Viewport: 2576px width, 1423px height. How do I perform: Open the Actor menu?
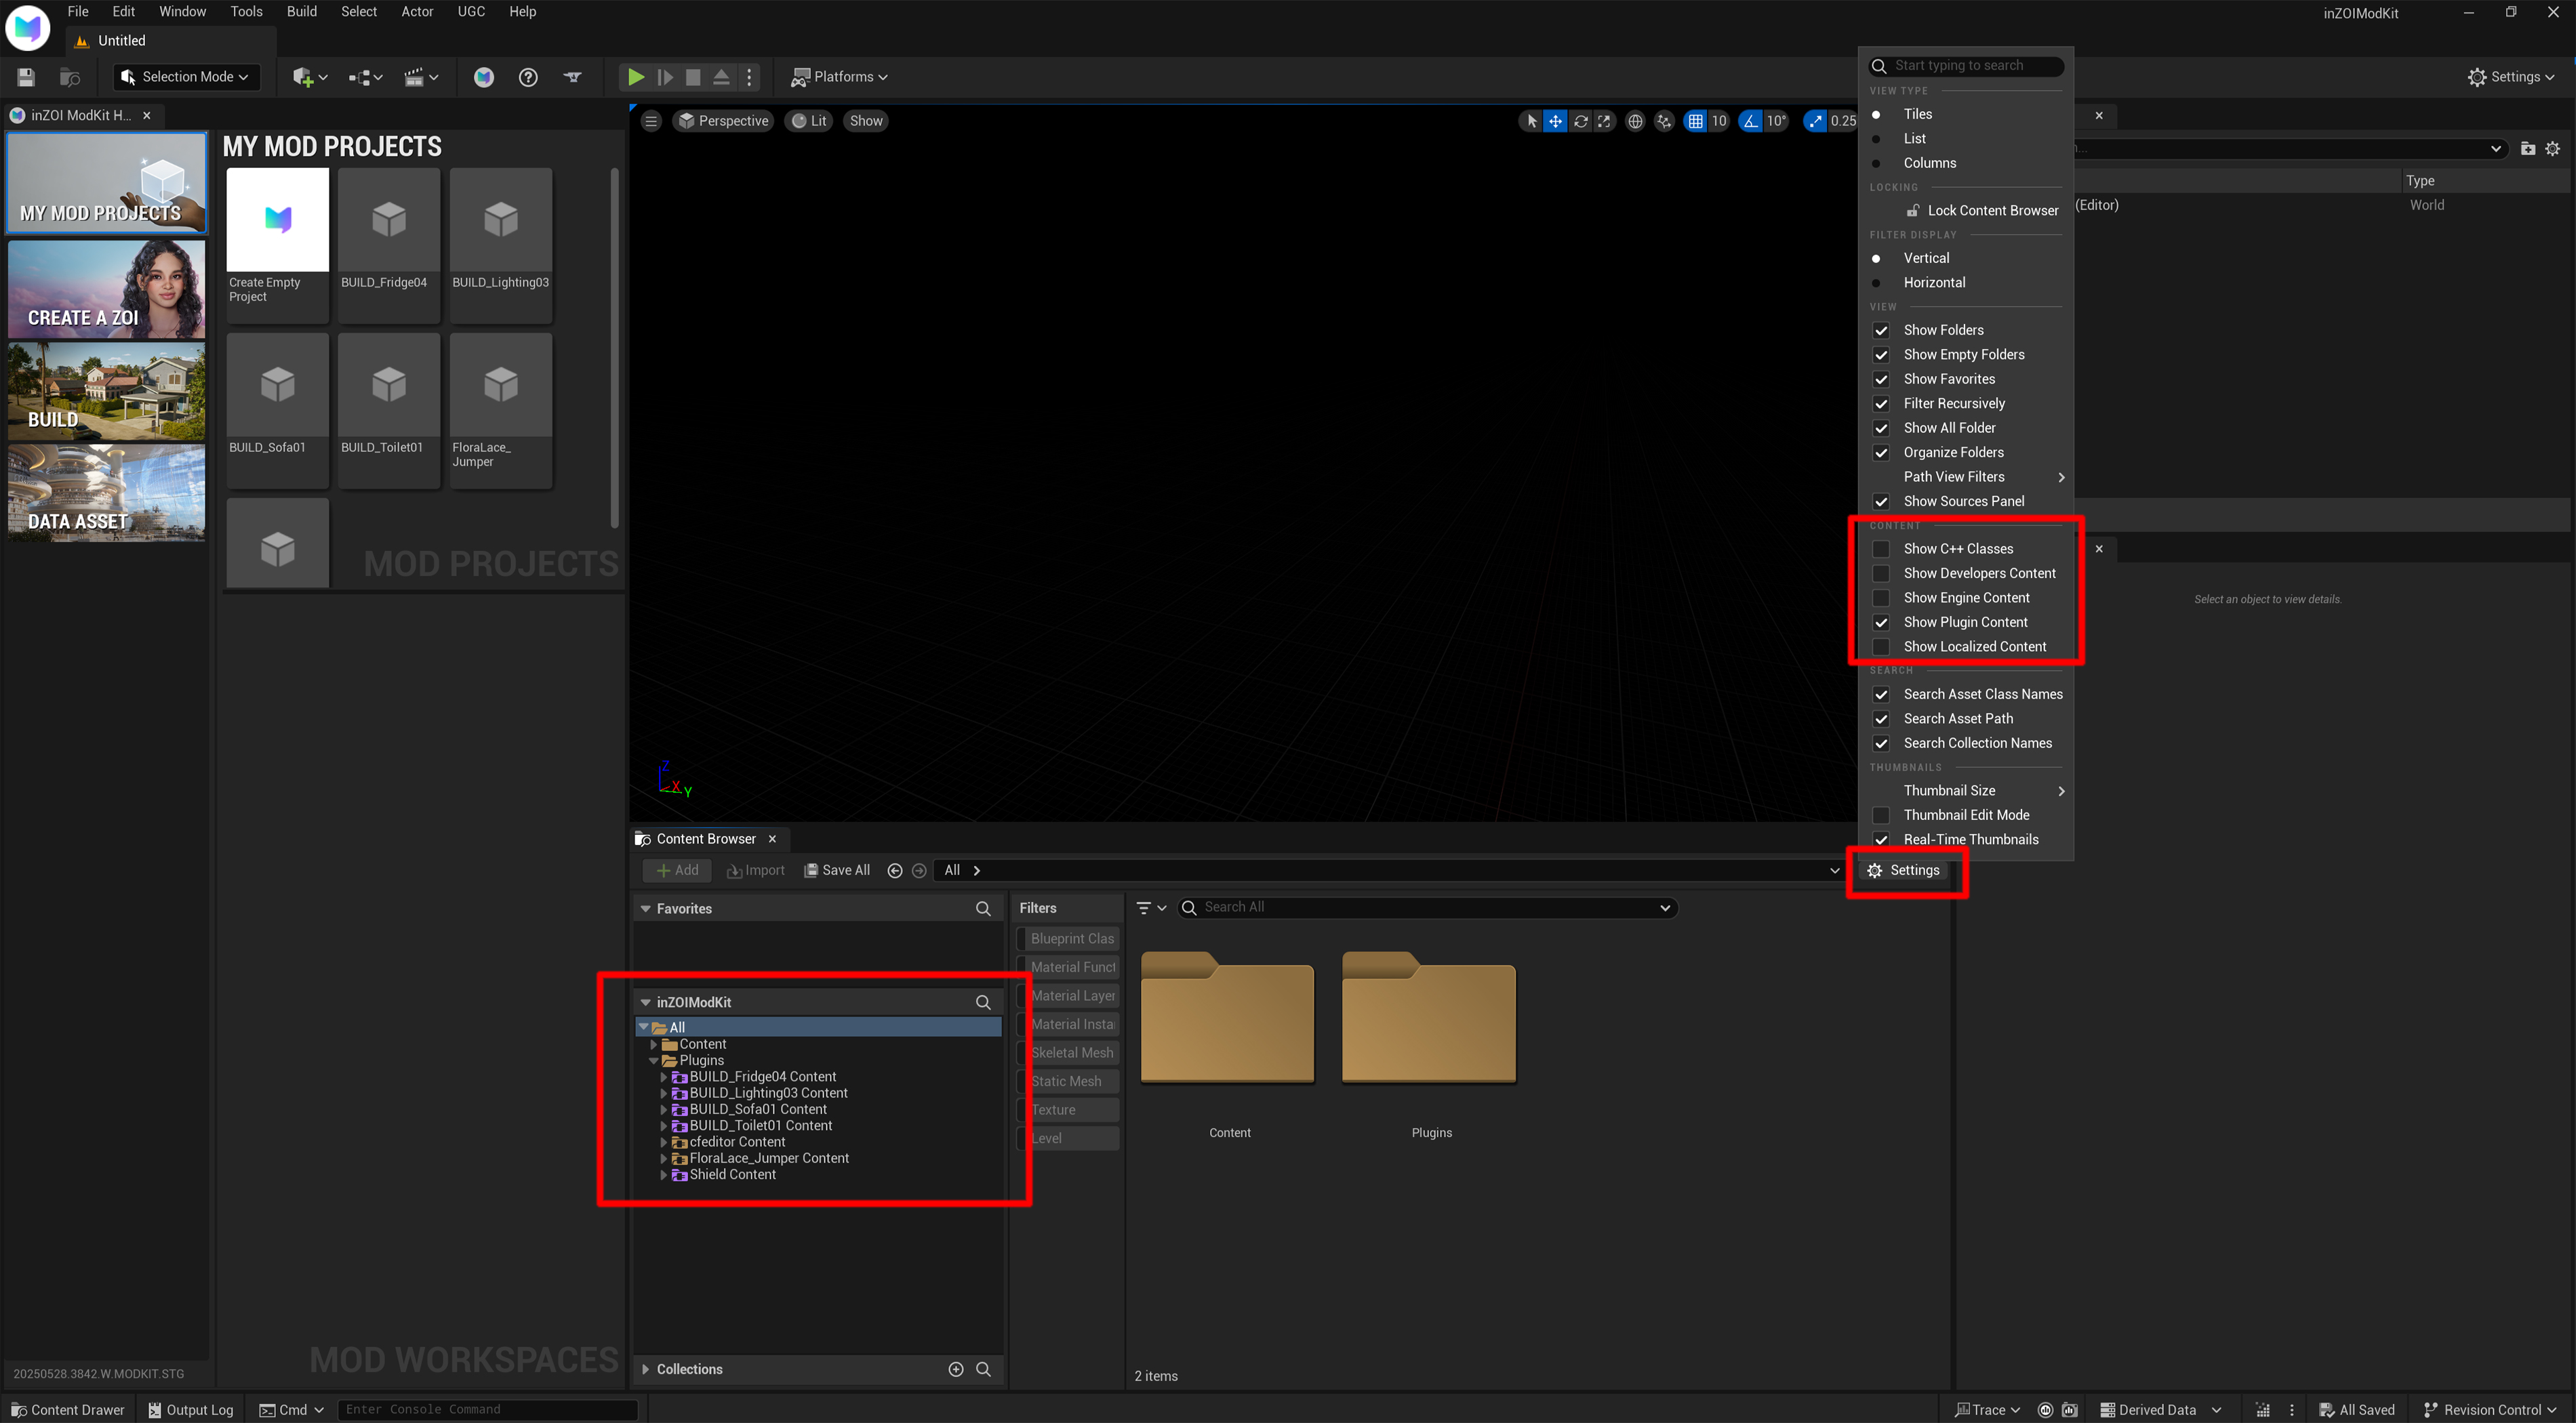[x=417, y=12]
